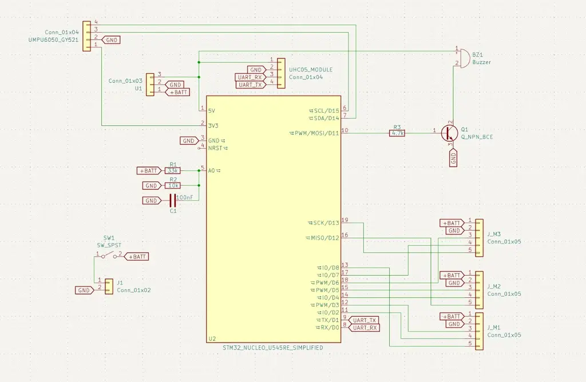
Task: Select the BZ1 buzzer symbol
Action: pyautogui.click(x=464, y=58)
